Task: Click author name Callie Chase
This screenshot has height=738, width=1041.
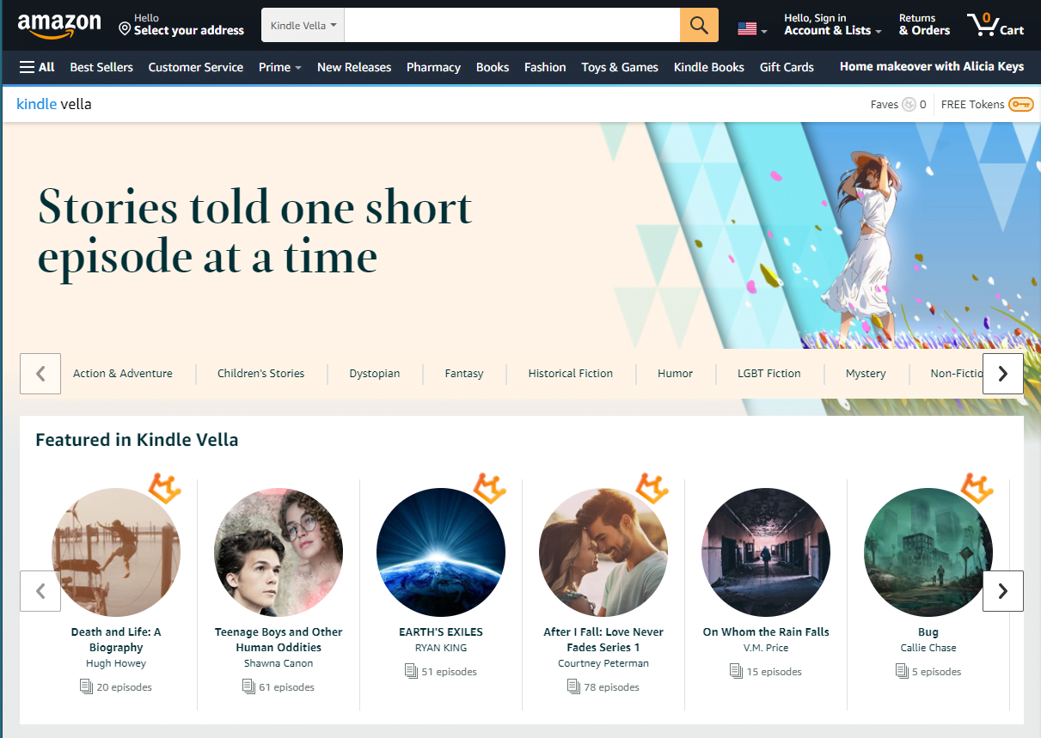Action: click(928, 648)
